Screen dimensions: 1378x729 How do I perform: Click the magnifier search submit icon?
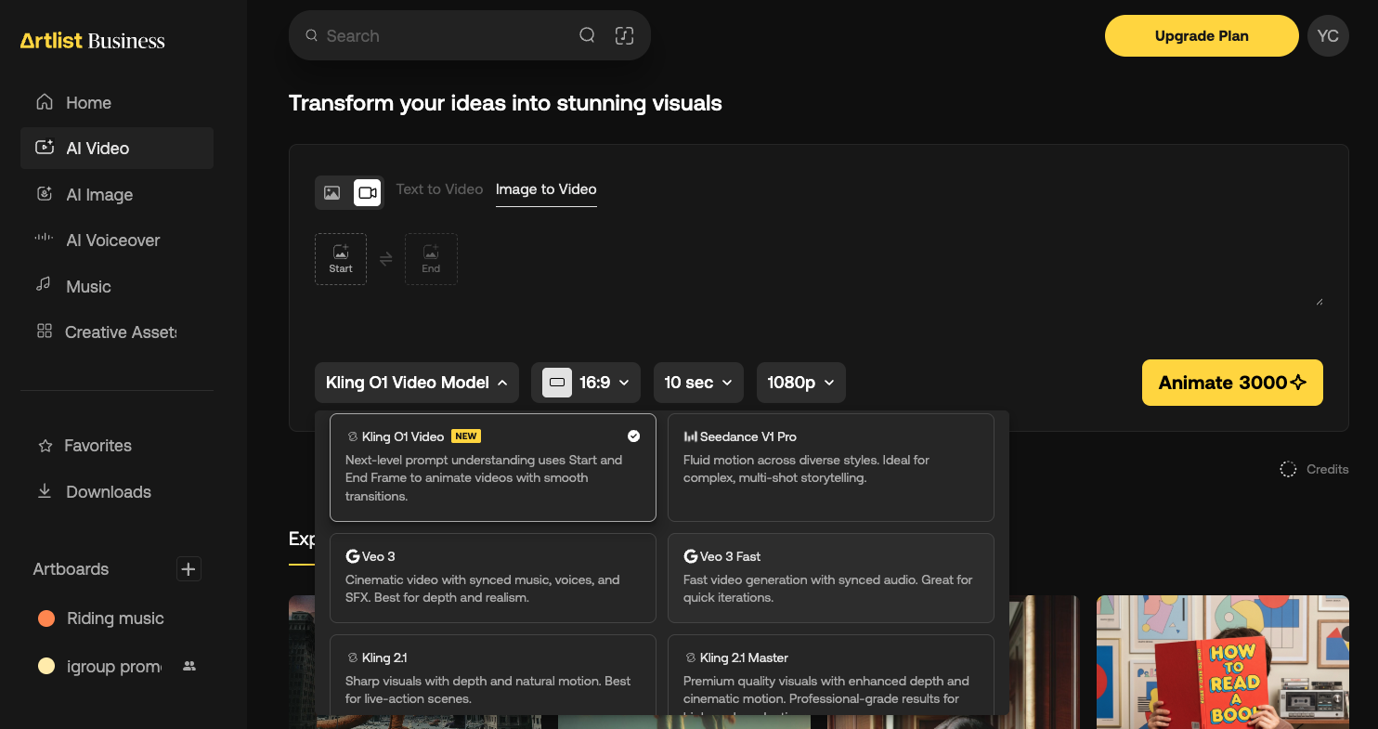587,35
